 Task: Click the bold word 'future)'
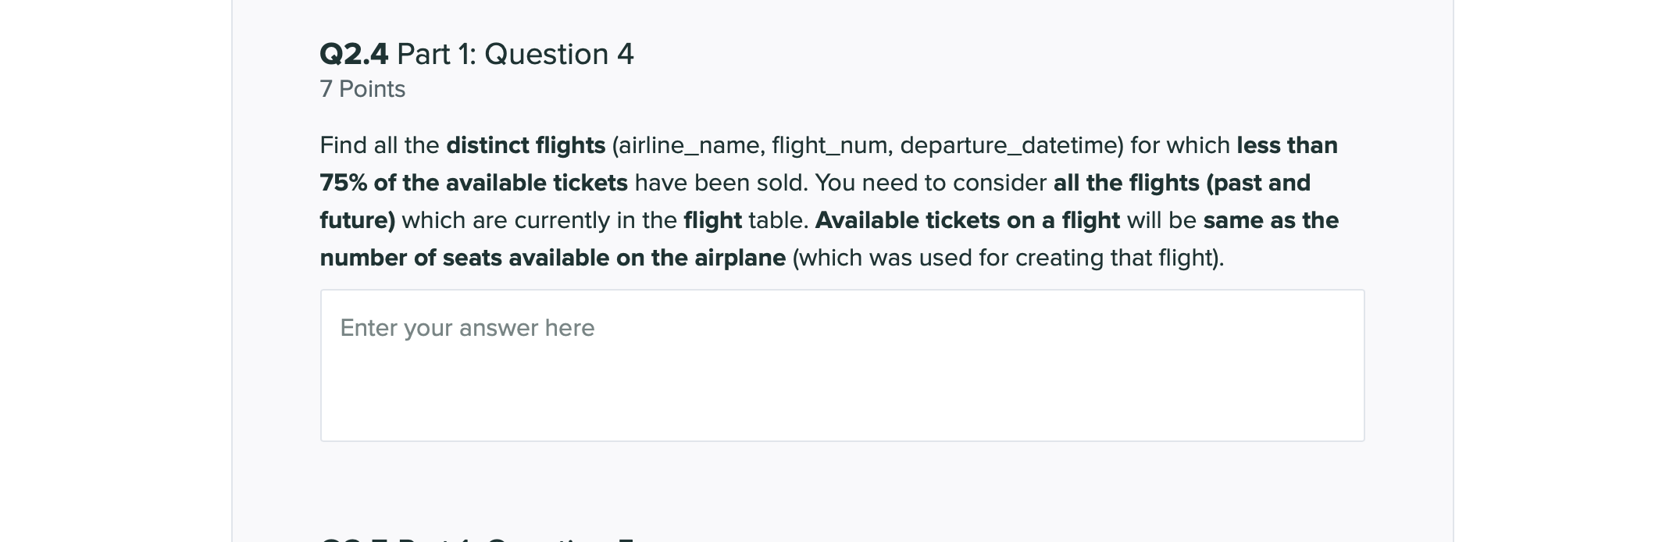(358, 220)
